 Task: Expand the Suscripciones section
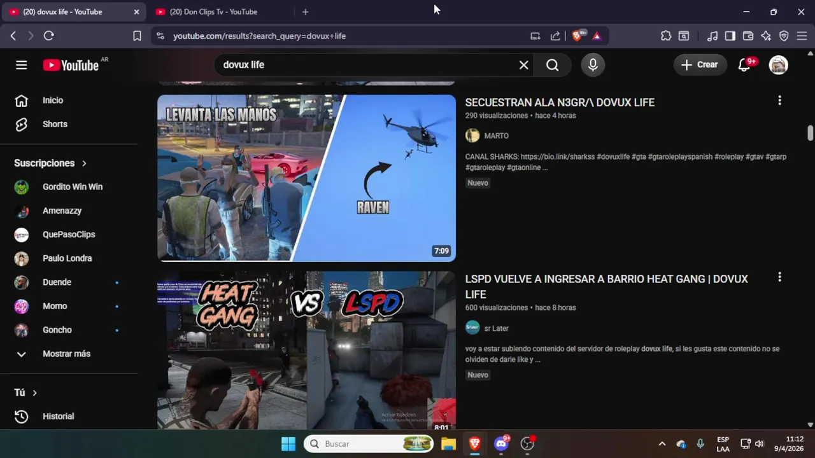coord(50,163)
